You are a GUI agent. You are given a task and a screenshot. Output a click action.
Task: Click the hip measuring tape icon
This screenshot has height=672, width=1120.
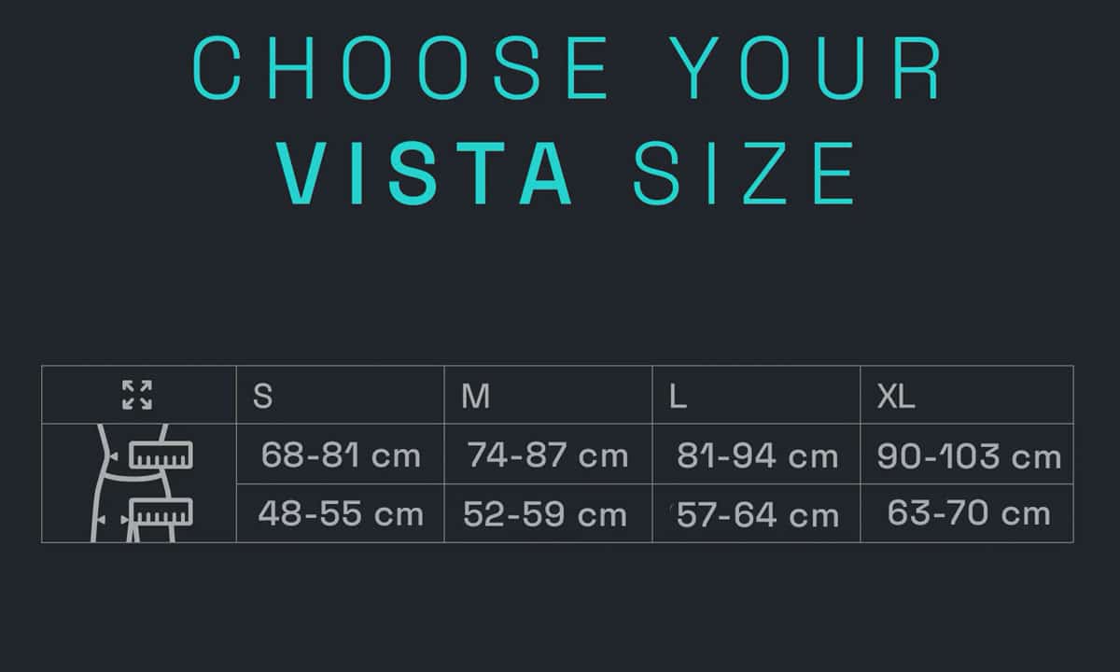(x=161, y=512)
